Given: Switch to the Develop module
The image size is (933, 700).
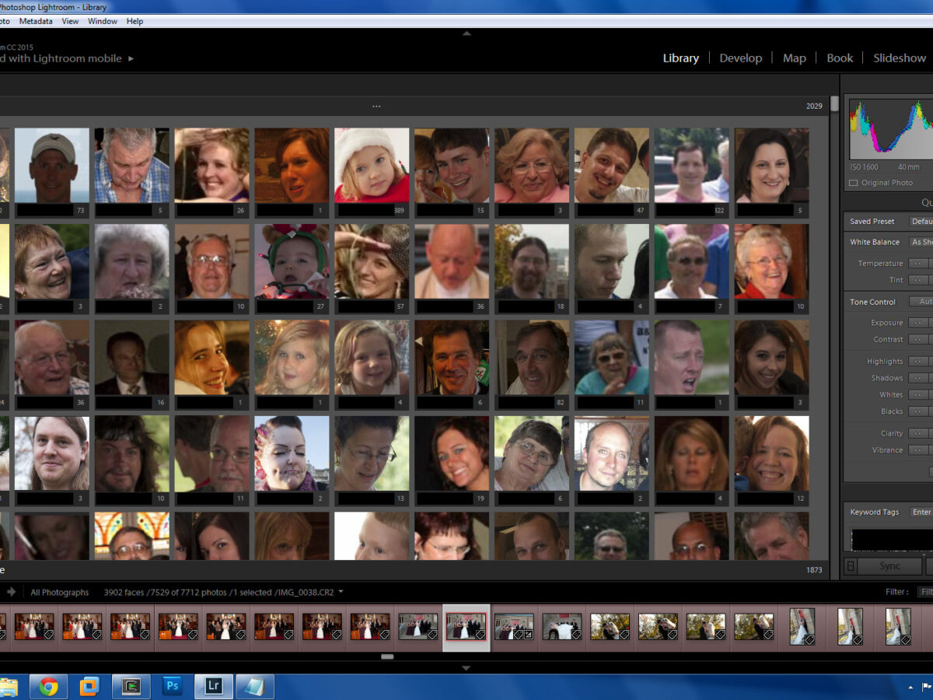Looking at the screenshot, I should click(x=740, y=58).
